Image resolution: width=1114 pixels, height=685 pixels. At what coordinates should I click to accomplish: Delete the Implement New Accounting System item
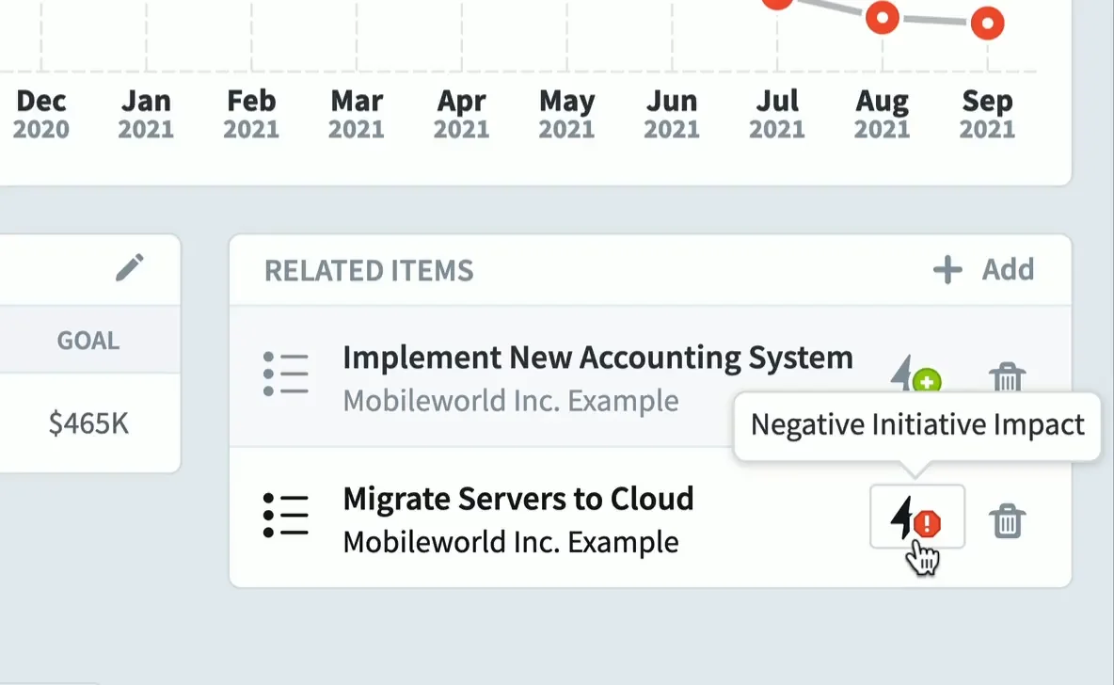tap(1007, 378)
